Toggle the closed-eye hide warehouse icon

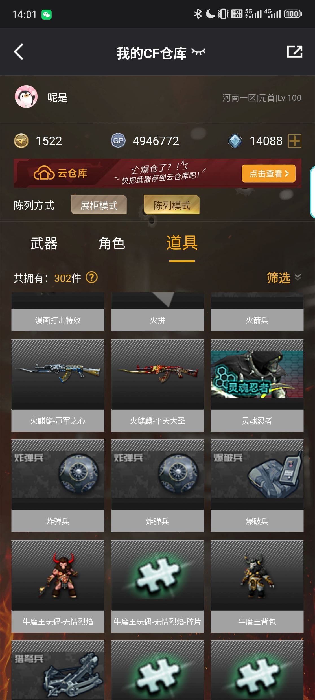(198, 52)
